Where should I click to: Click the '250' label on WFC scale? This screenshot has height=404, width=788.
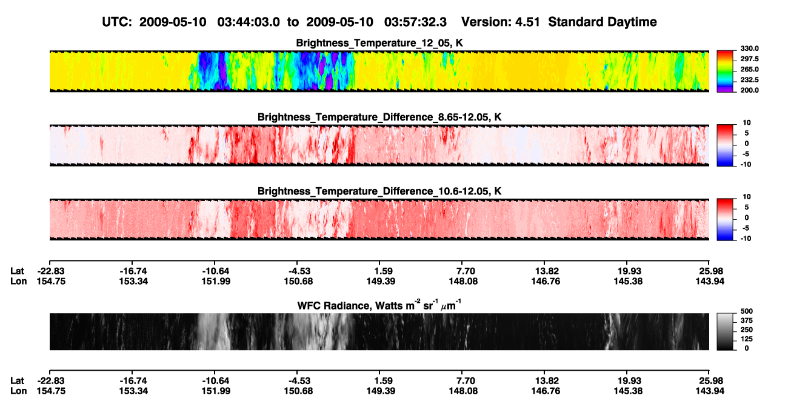(x=747, y=329)
